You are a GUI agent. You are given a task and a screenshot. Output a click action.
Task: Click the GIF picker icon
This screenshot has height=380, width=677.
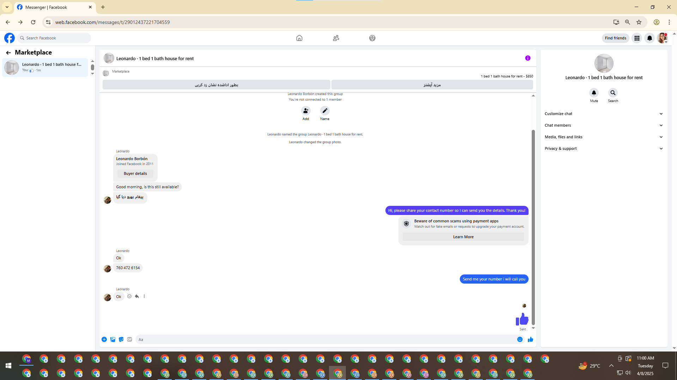(x=129, y=340)
